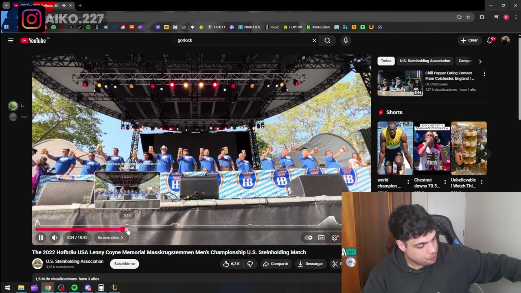Open File Explorer from the taskbar
This screenshot has width=521, height=293.
pos(21,288)
